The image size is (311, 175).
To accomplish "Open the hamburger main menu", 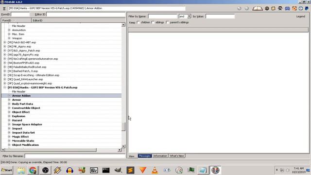I will point(4,9).
